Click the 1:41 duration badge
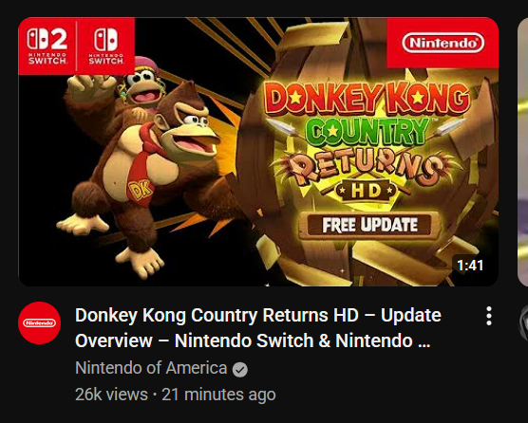Image resolution: width=528 pixels, height=423 pixels. [470, 266]
